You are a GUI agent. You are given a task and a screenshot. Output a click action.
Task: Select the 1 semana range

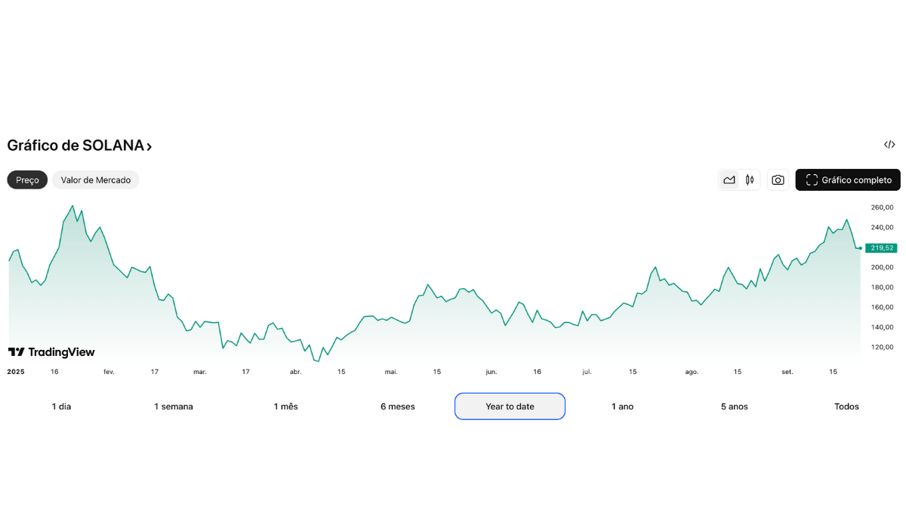click(x=174, y=406)
